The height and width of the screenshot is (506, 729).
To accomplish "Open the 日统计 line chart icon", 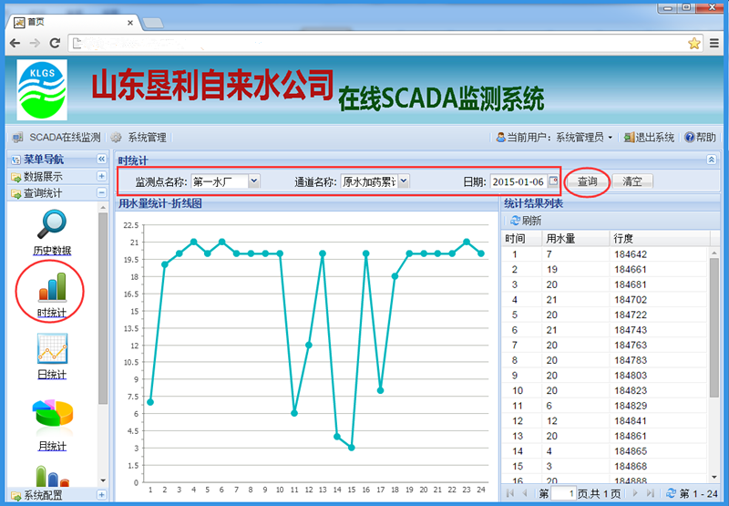I will (51, 349).
